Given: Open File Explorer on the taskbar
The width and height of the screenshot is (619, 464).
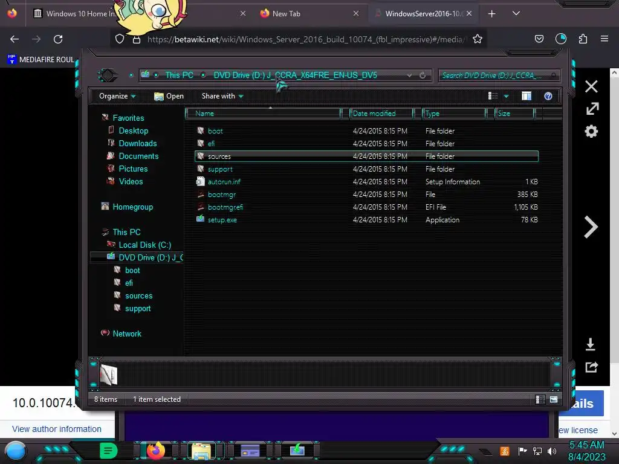Looking at the screenshot, I should 201,451.
